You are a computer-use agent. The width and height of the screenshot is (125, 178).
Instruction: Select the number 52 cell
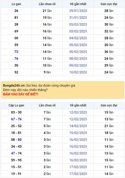(16, 72)
